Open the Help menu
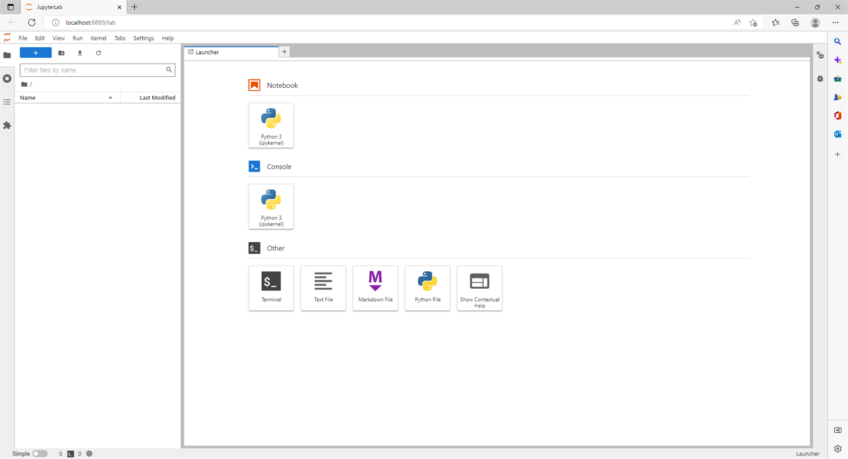The image size is (848, 459). point(168,38)
